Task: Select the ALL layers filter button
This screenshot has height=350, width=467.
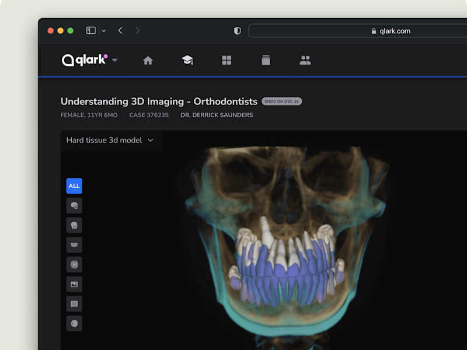Action: pyautogui.click(x=74, y=186)
